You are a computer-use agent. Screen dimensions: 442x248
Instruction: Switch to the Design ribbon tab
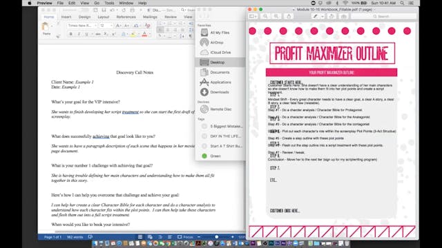[84, 17]
